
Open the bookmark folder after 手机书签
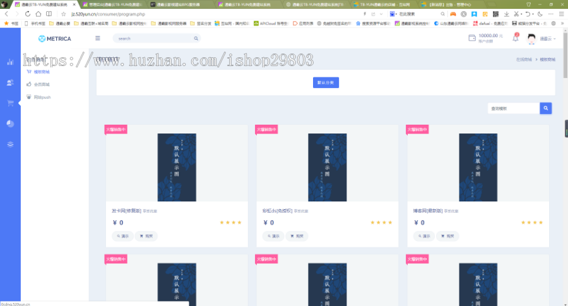(x=59, y=23)
